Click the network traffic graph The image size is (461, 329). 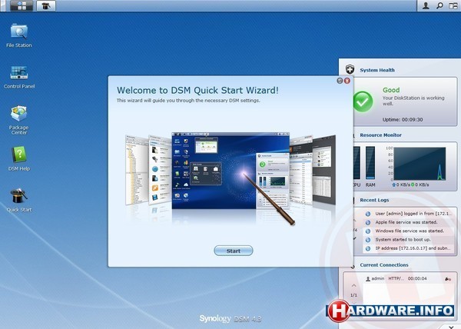420,164
